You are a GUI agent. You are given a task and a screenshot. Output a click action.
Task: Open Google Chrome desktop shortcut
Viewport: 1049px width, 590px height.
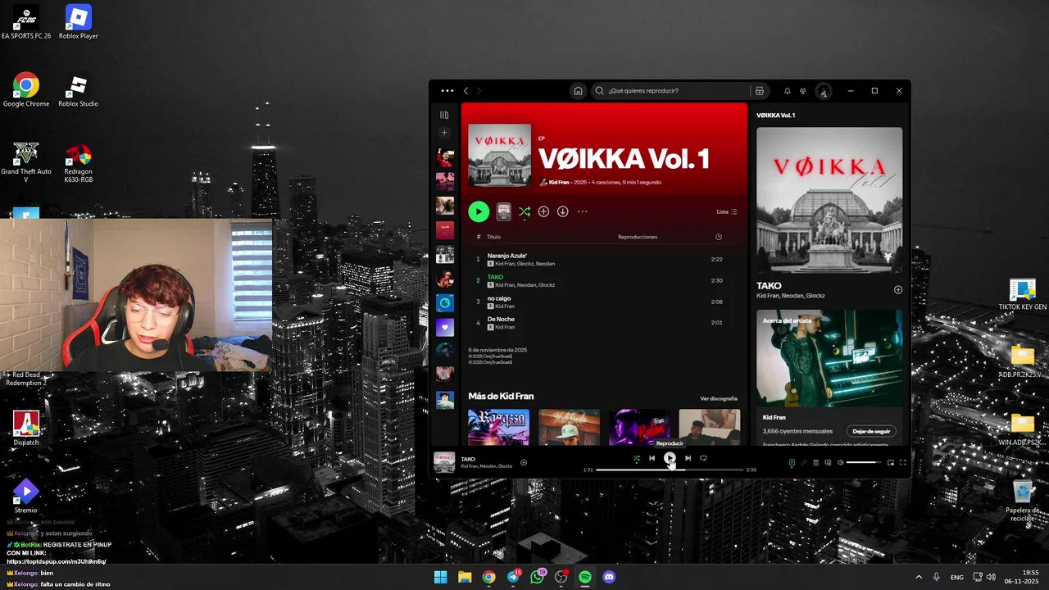[25, 90]
